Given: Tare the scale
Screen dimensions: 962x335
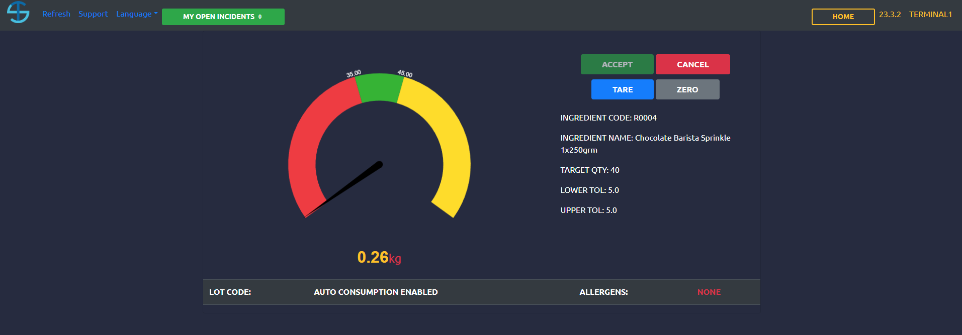Looking at the screenshot, I should 623,89.
